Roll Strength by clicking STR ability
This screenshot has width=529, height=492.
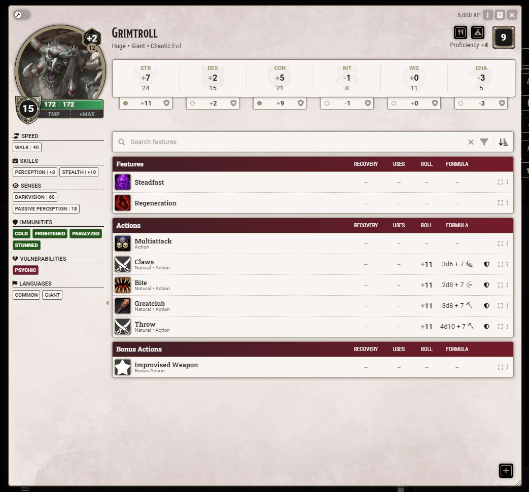pyautogui.click(x=146, y=78)
